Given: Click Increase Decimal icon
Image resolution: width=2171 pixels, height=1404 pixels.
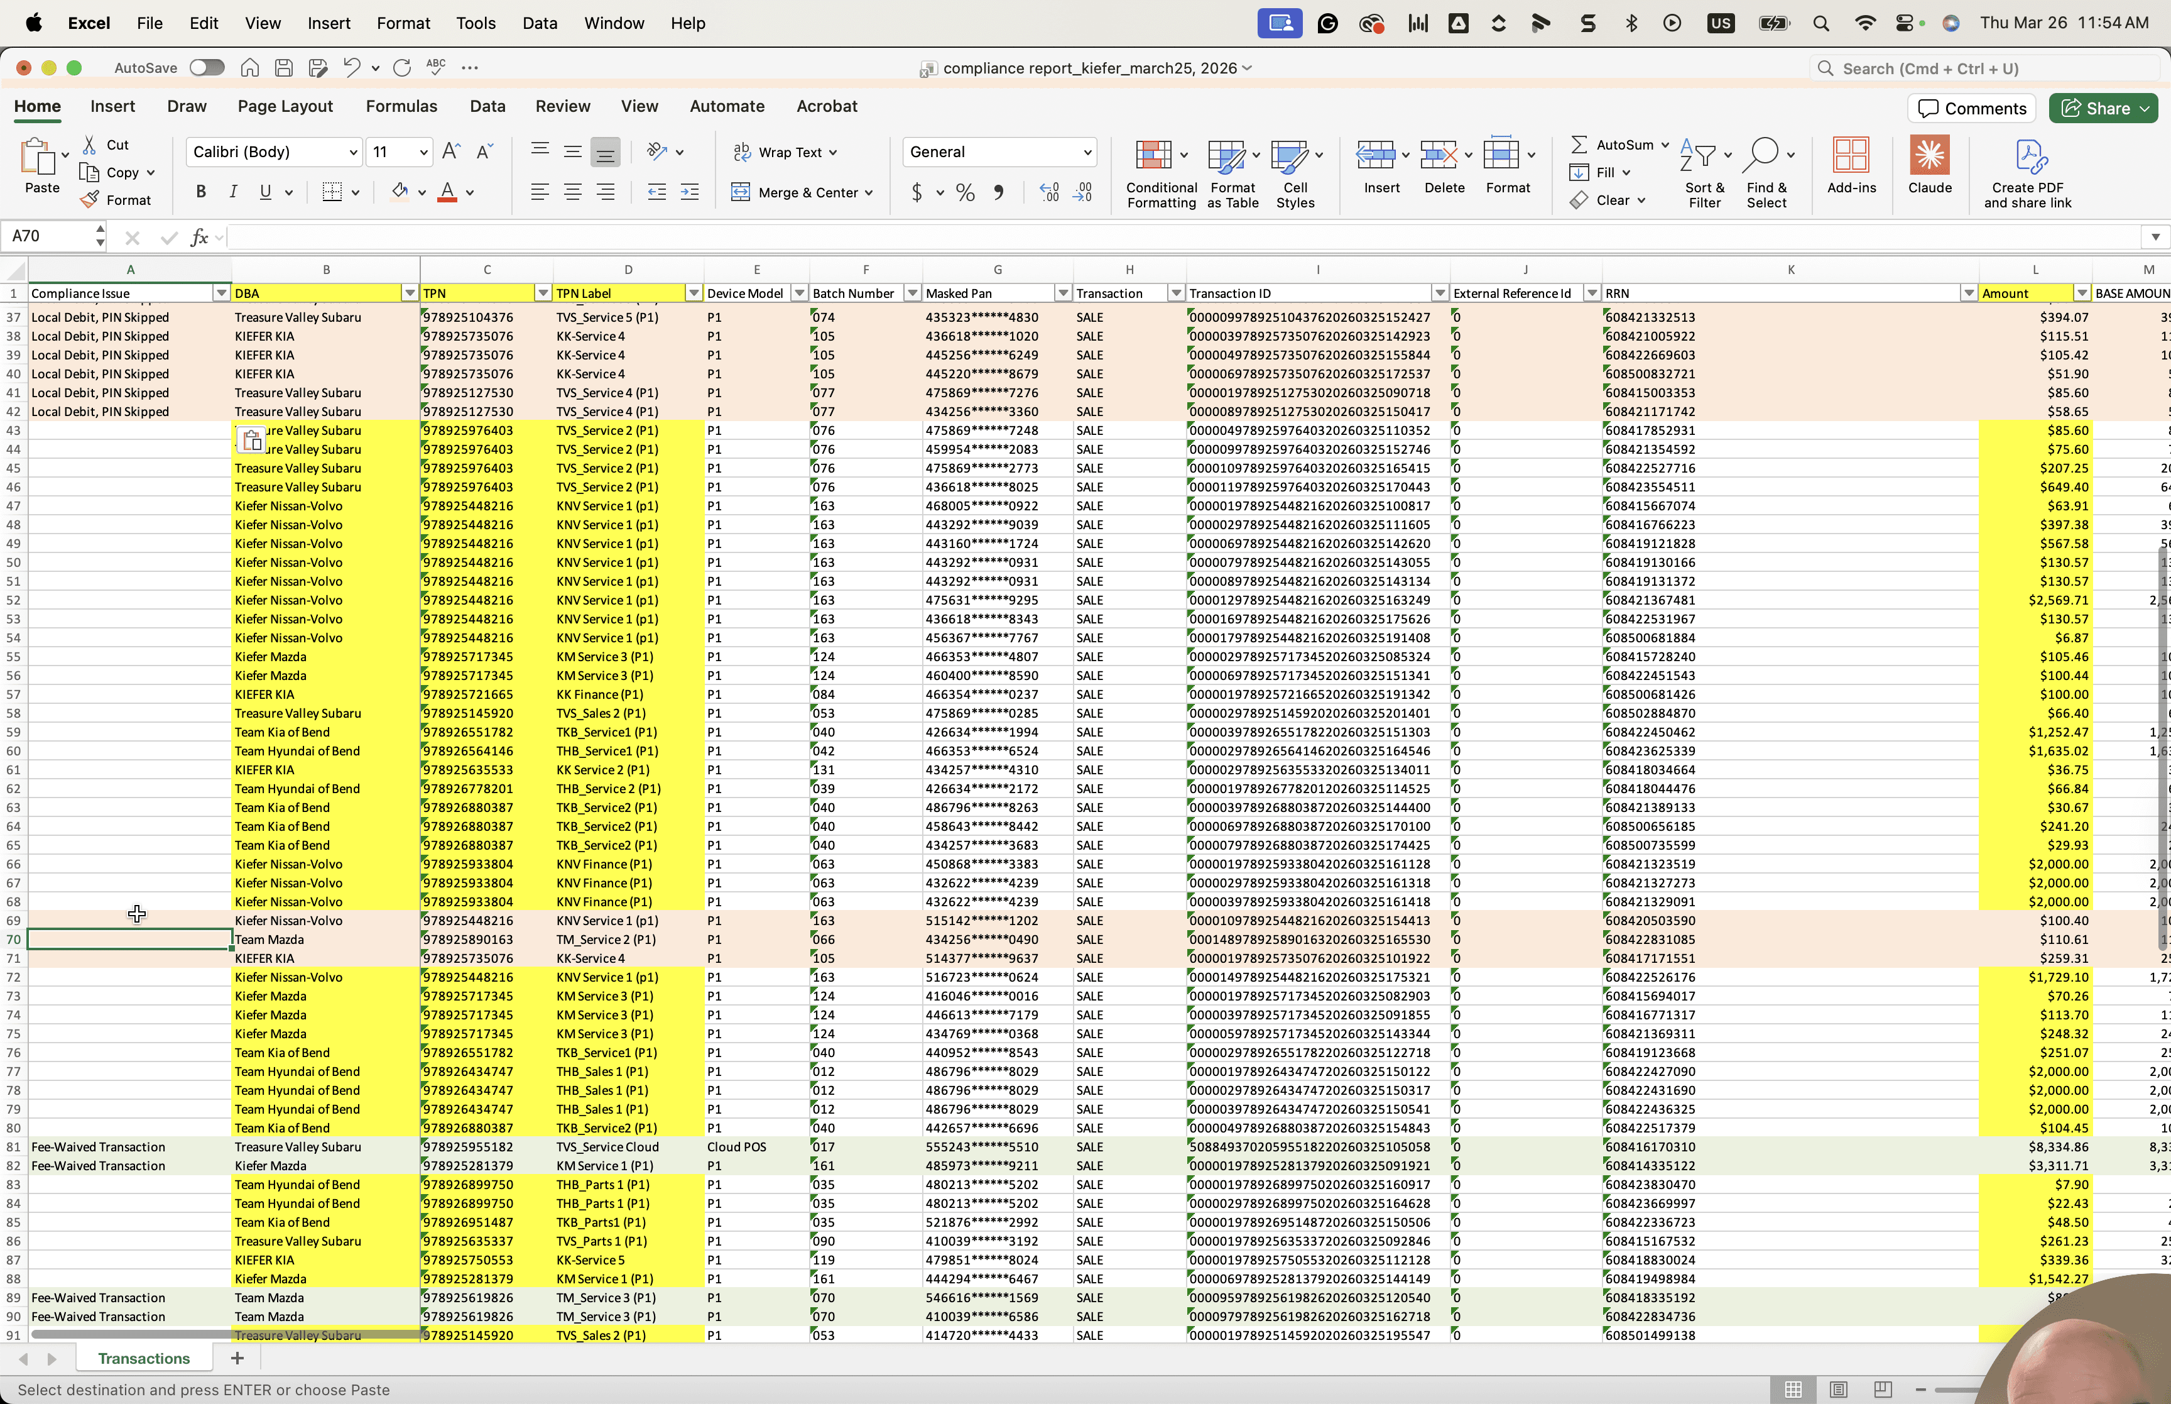Looking at the screenshot, I should click(1048, 192).
